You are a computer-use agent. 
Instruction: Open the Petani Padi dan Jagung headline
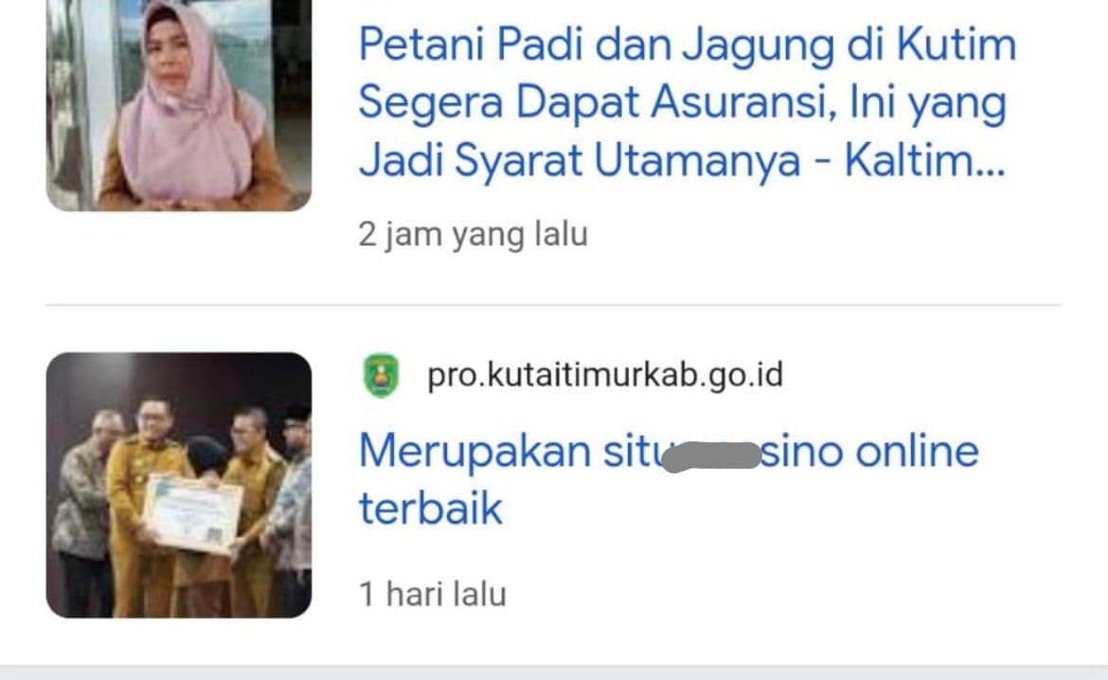pos(688,102)
